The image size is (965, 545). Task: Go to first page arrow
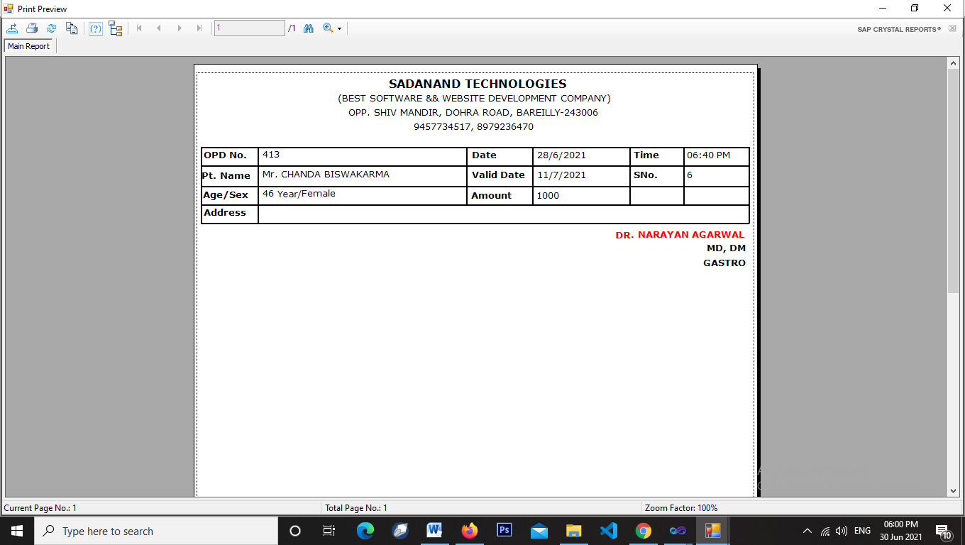[x=139, y=28]
